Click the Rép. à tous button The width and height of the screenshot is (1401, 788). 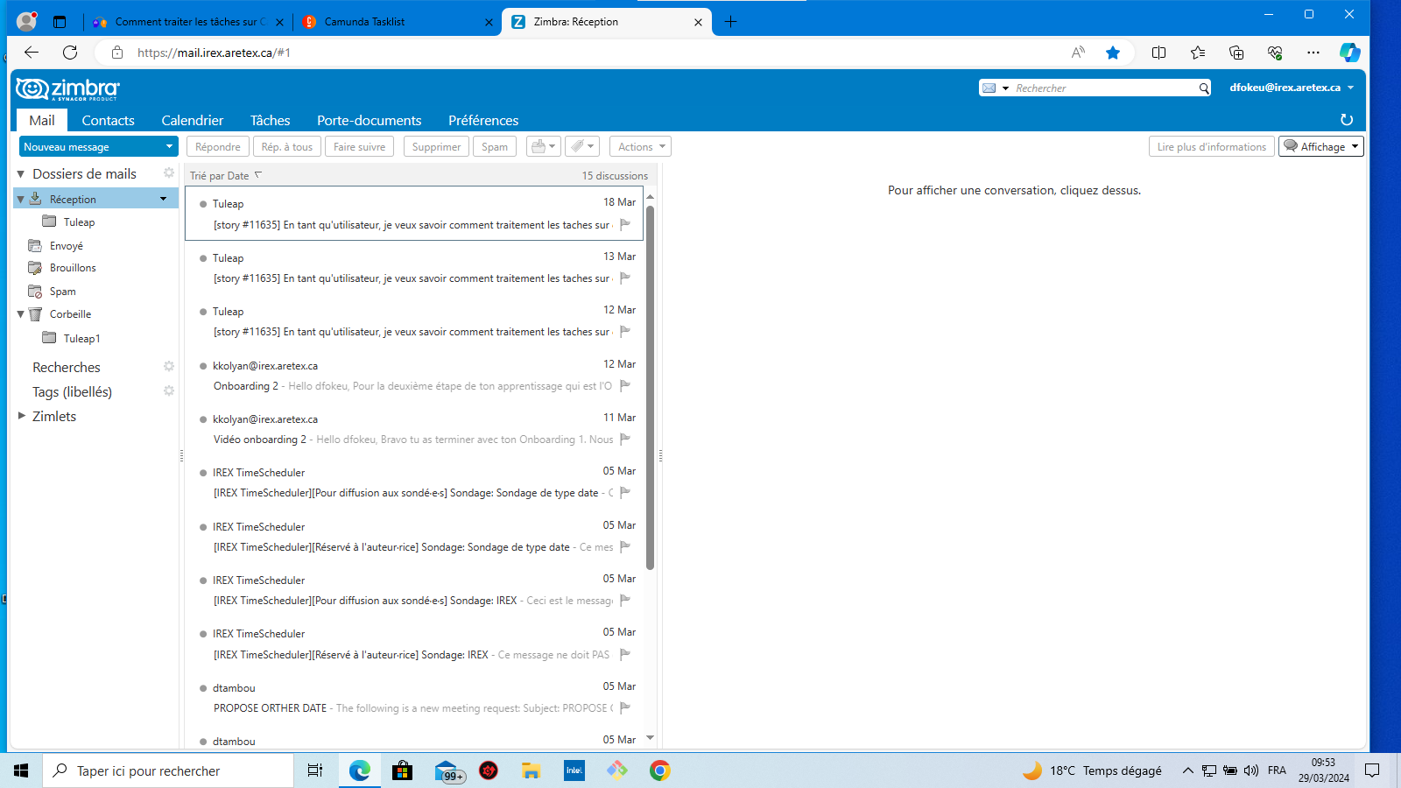[287, 147]
